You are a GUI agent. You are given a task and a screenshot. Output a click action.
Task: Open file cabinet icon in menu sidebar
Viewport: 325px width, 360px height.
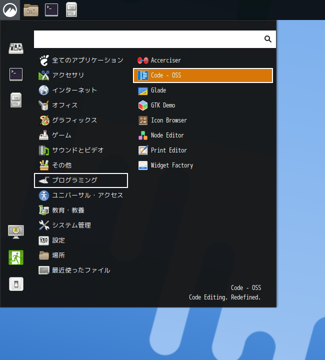16,100
